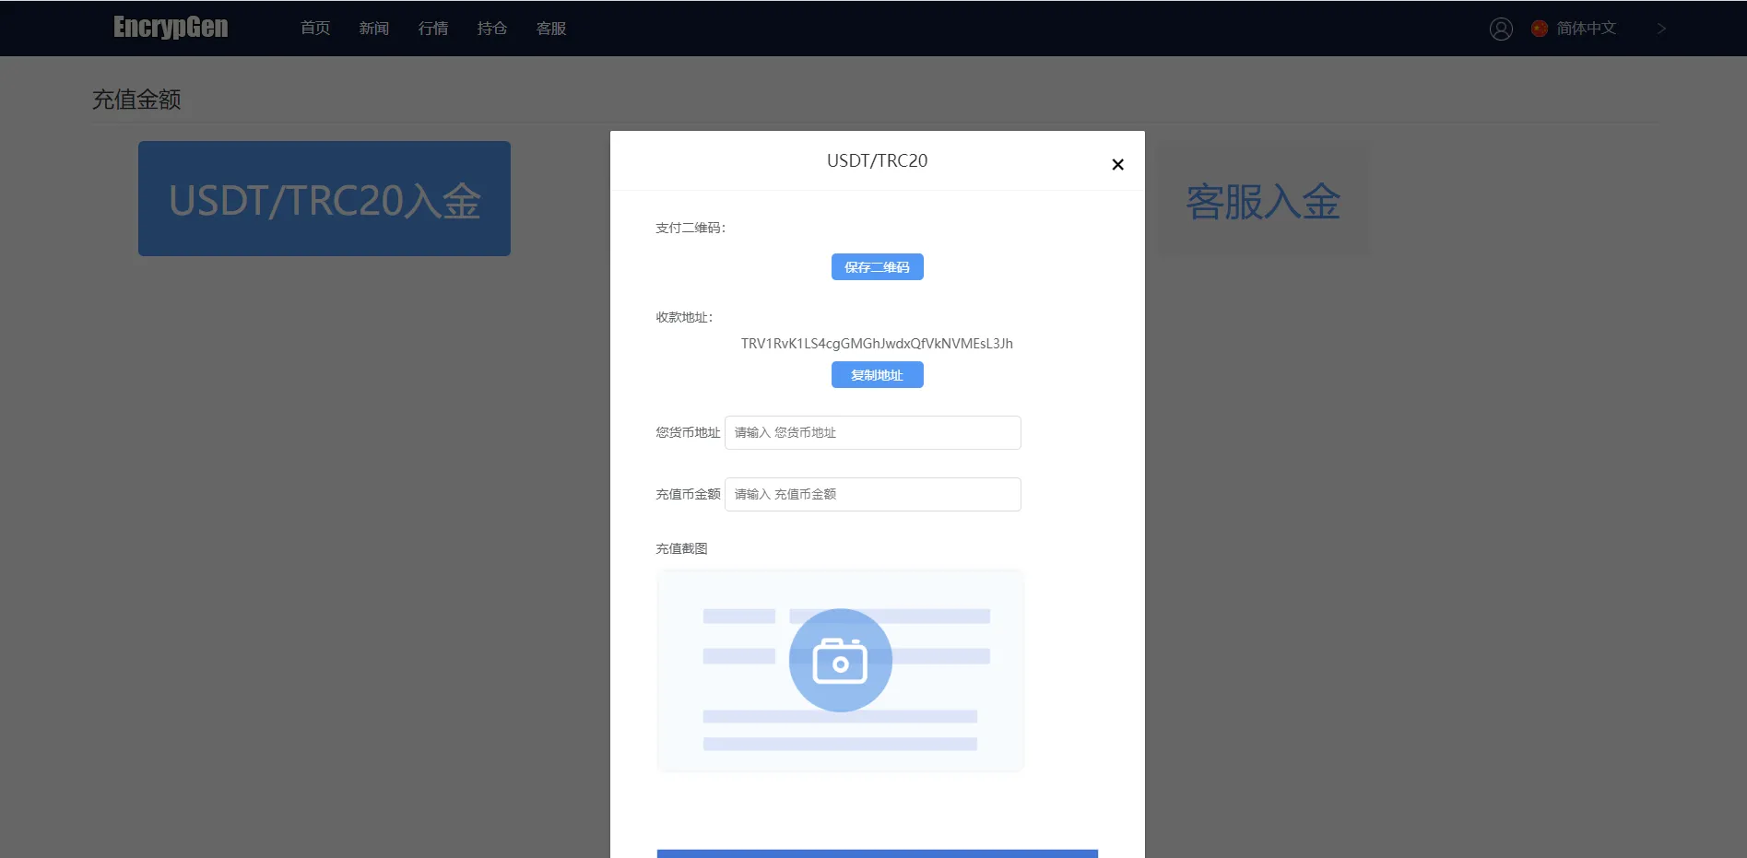Image resolution: width=1747 pixels, height=858 pixels.
Task: Navigate to 首页 in the menu
Action: 313,29
